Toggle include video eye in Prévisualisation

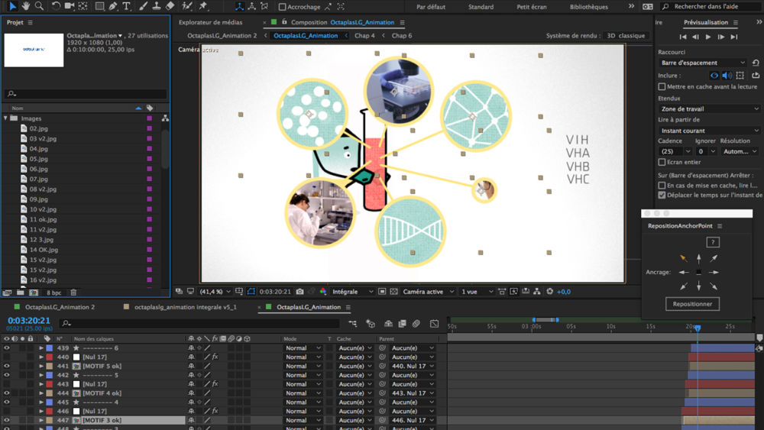[x=714, y=76]
